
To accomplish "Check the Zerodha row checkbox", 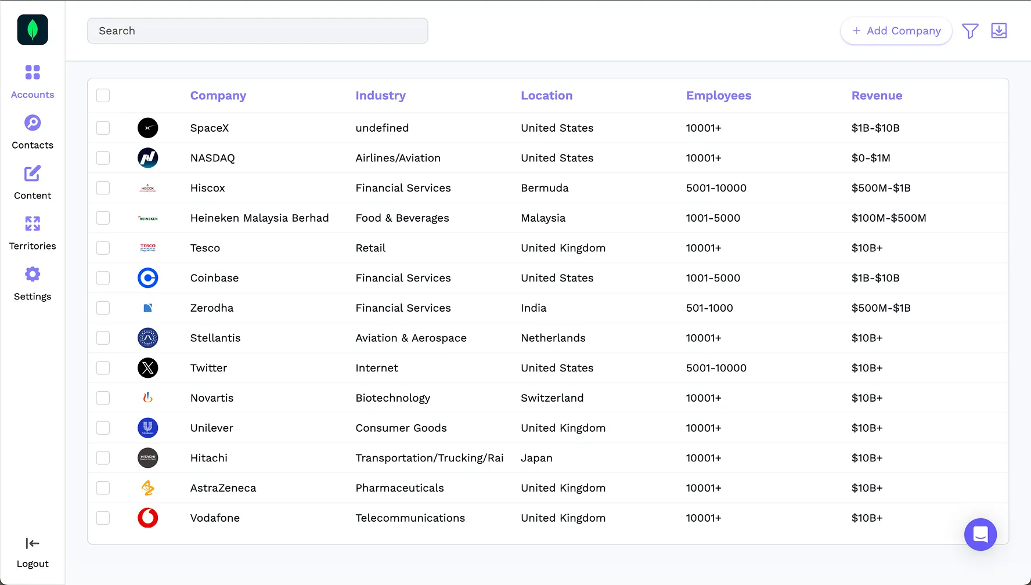I will click(103, 308).
